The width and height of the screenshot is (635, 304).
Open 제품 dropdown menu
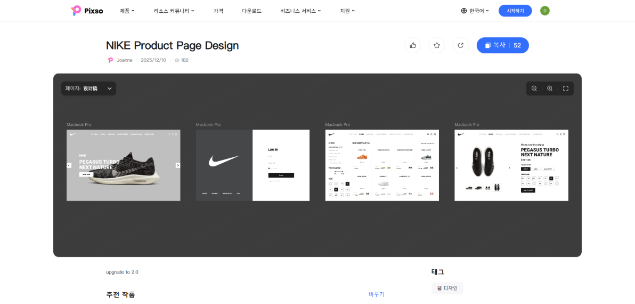(127, 11)
